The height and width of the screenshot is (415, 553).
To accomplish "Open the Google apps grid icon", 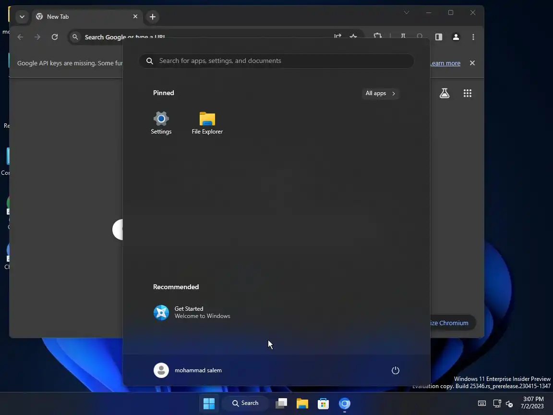I will pos(467,93).
